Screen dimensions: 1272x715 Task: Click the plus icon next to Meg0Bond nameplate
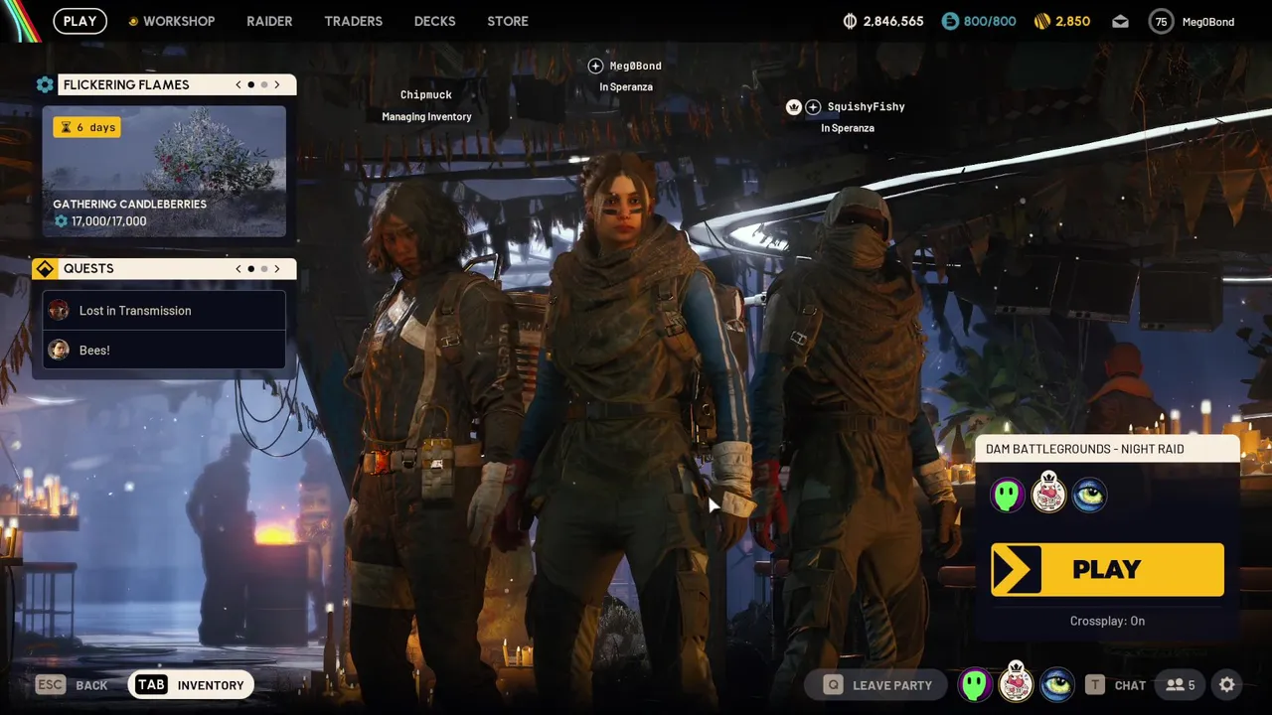point(595,66)
